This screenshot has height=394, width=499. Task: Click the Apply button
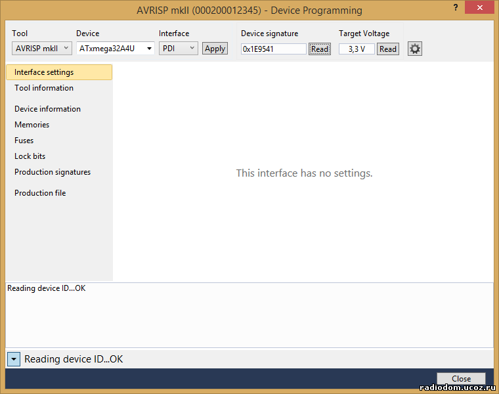click(x=215, y=49)
